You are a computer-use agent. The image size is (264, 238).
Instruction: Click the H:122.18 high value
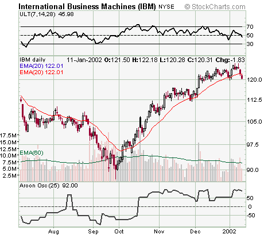(x=145, y=60)
